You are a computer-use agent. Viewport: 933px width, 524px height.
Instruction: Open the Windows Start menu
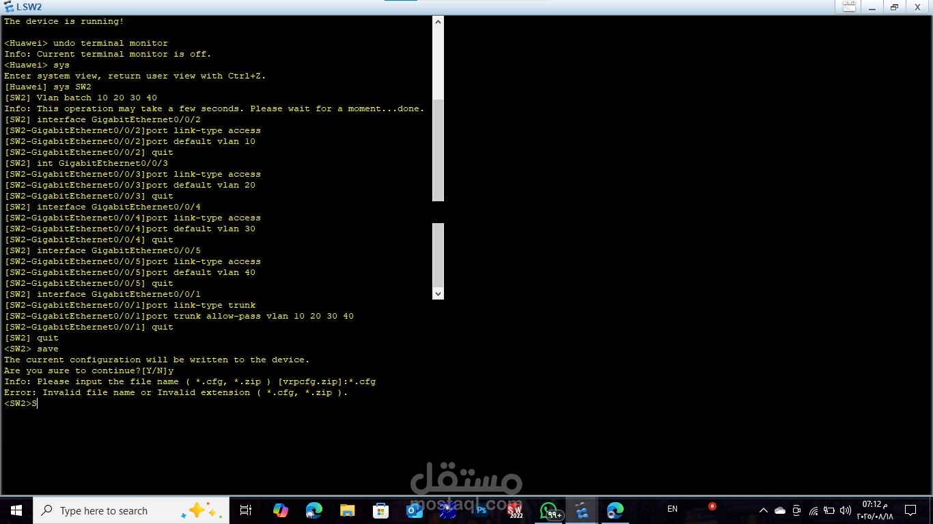pyautogui.click(x=16, y=510)
